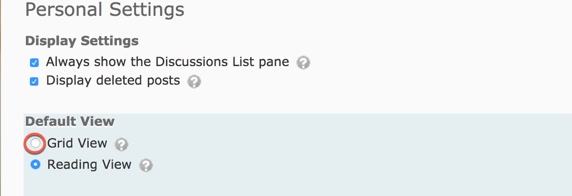
Task: Click the 'Always show the Discussions List pane' label text
Action: point(167,62)
